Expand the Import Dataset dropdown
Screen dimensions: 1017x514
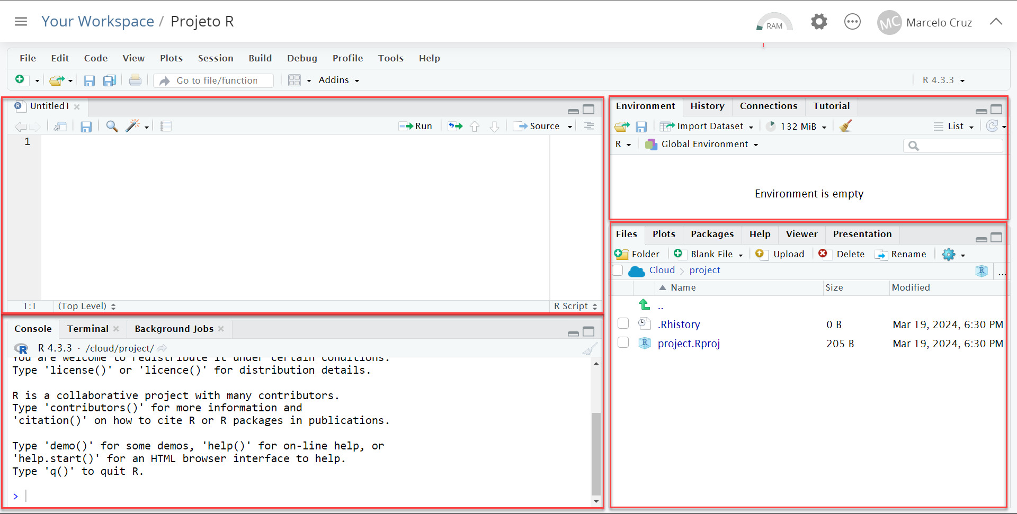[x=707, y=127]
